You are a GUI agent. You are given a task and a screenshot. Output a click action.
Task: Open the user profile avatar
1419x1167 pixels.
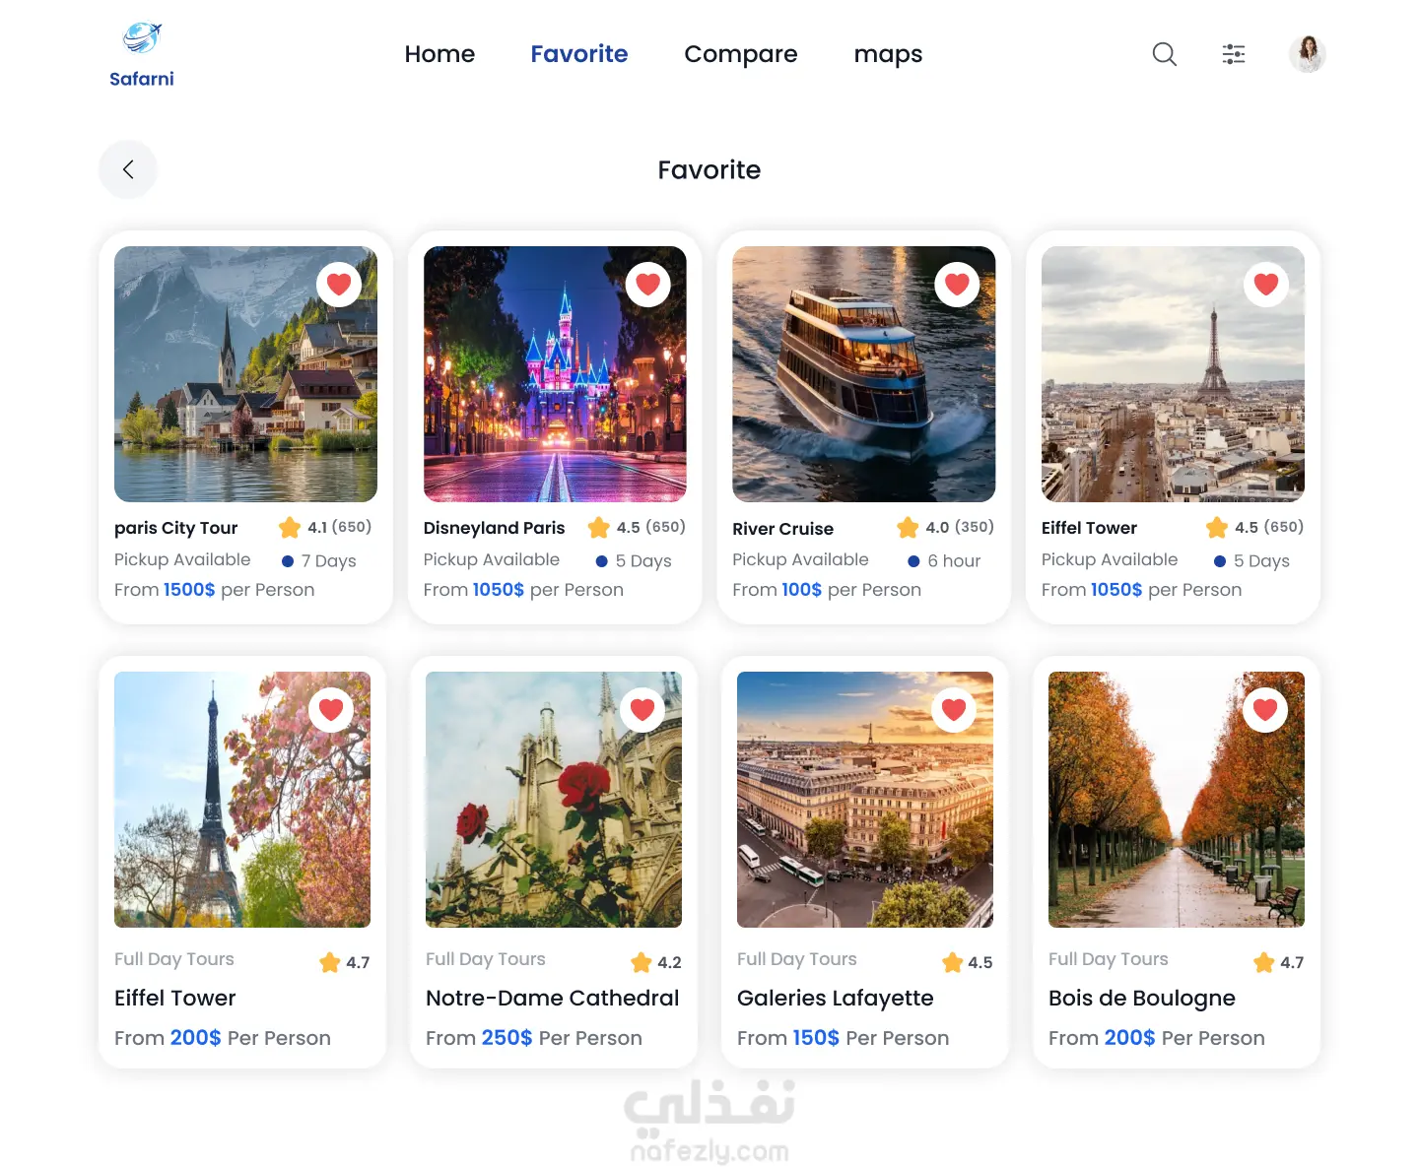coord(1308,54)
